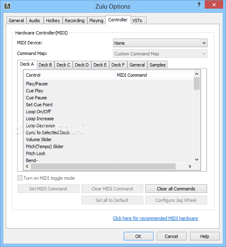Click the question mark help icon
This screenshot has height=247, width=226.
(x=199, y=5)
